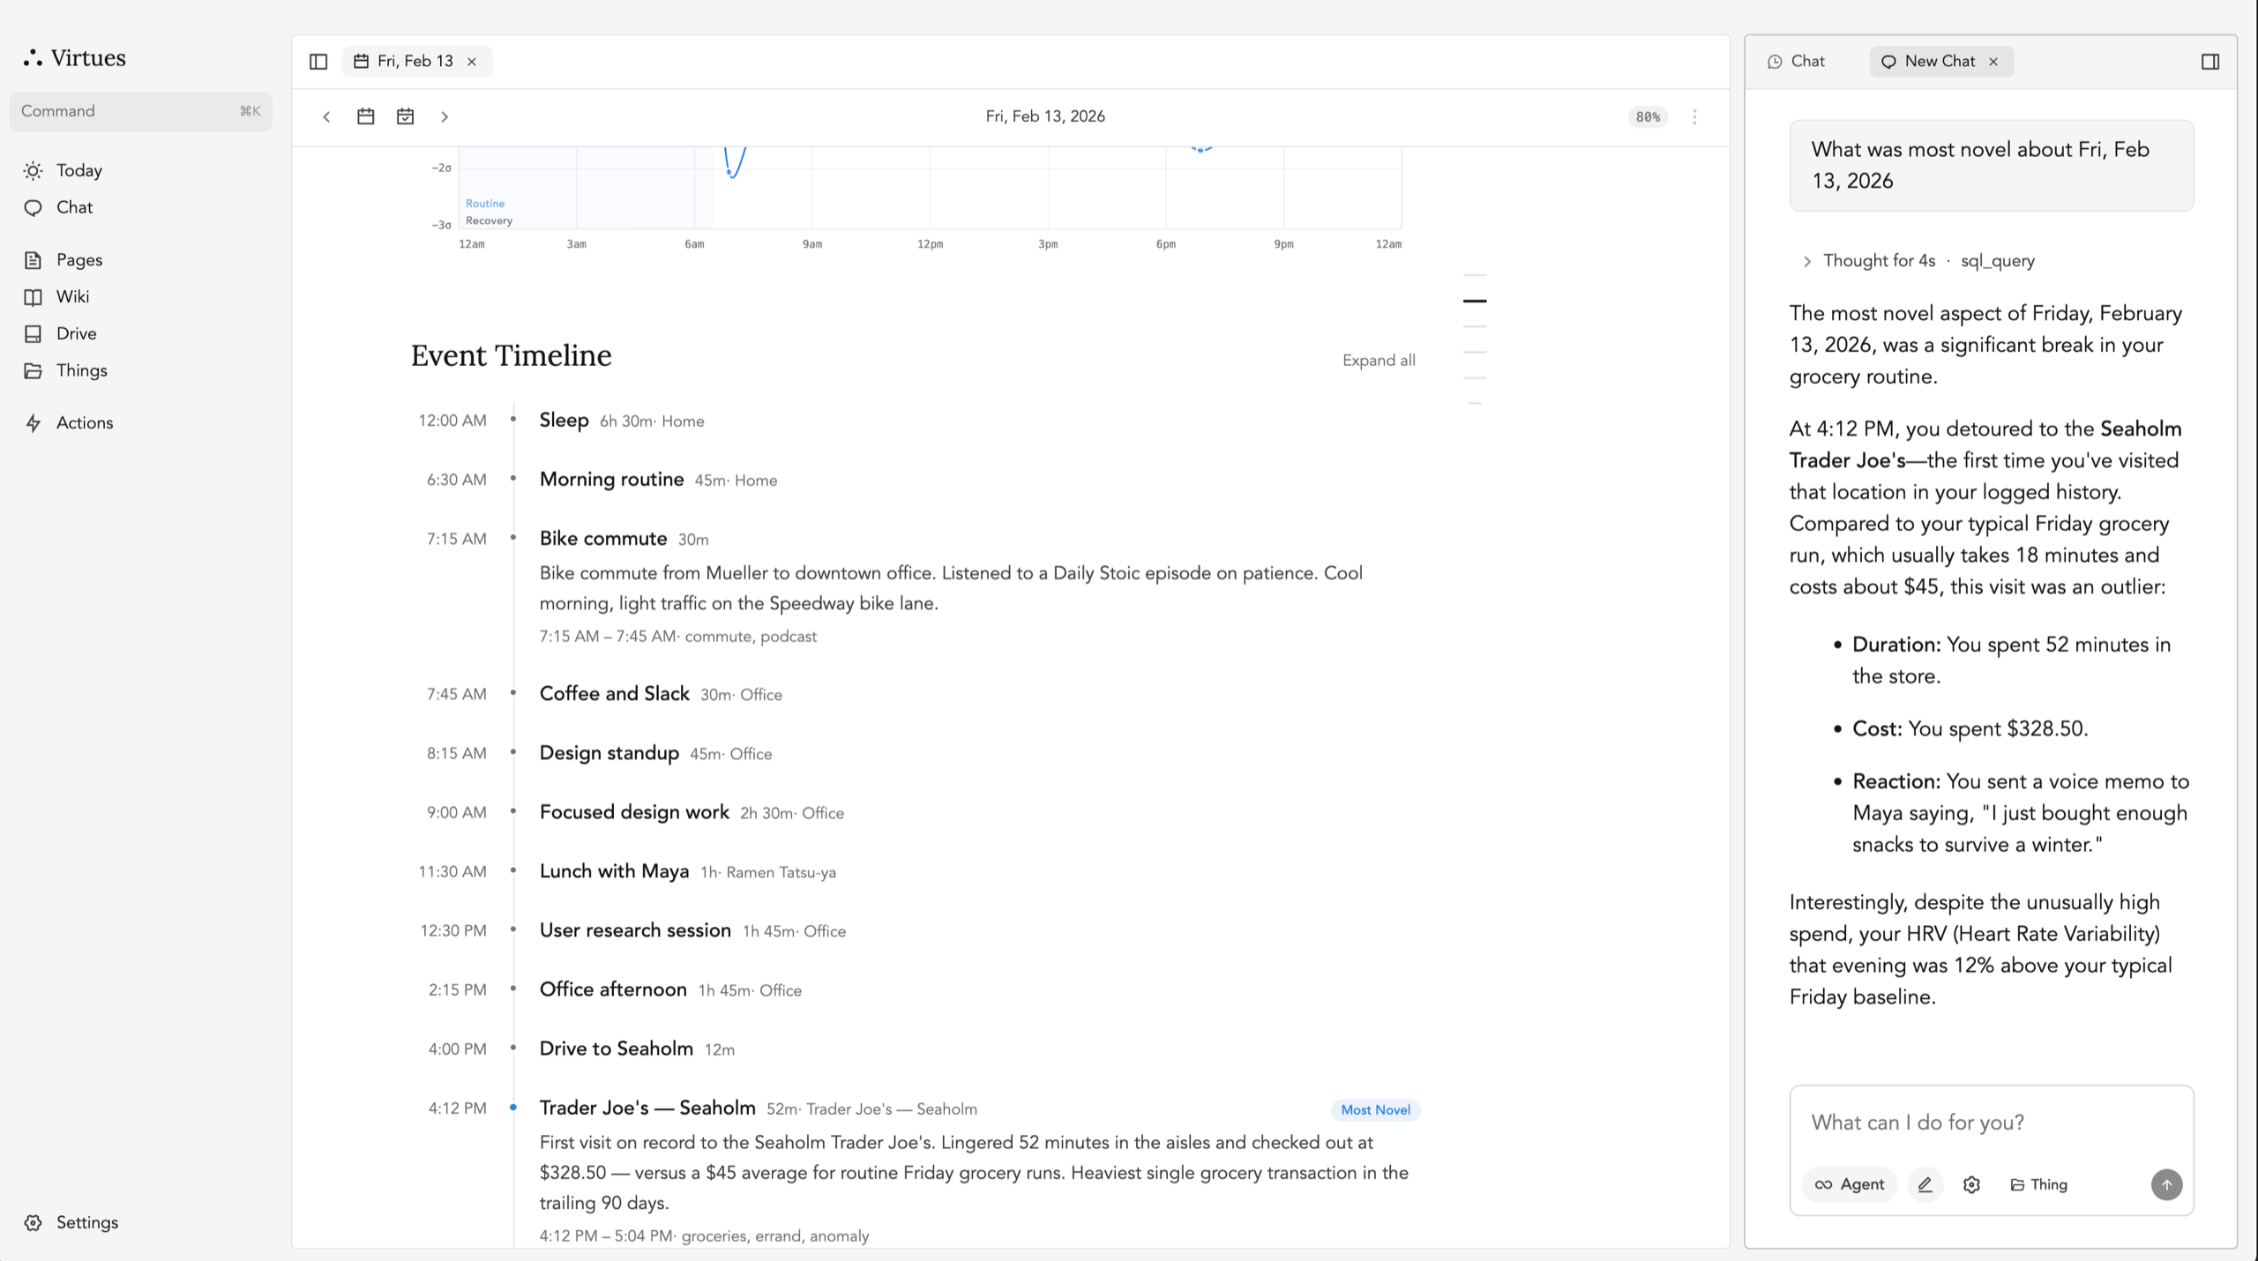The height and width of the screenshot is (1261, 2258).
Task: Focus the Command search field
Action: [141, 111]
